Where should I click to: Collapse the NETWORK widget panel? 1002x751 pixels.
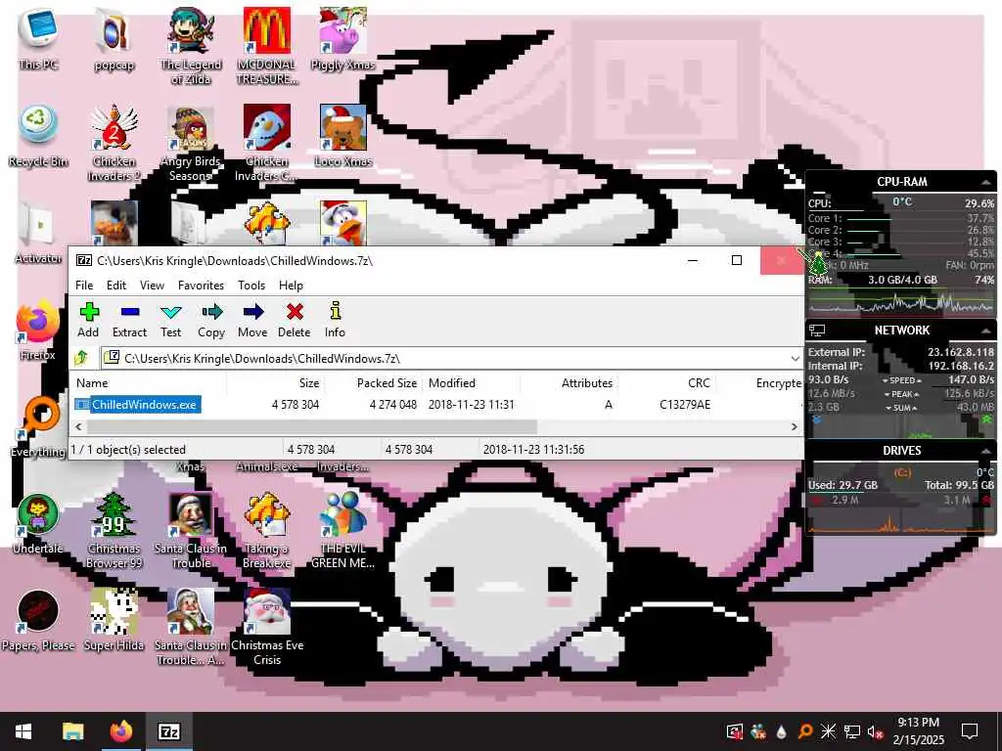click(x=986, y=331)
